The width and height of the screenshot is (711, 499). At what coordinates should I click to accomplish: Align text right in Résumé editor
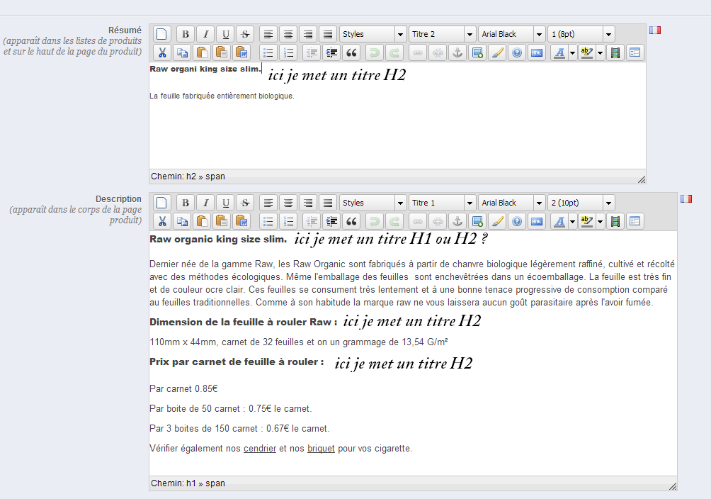pos(308,34)
